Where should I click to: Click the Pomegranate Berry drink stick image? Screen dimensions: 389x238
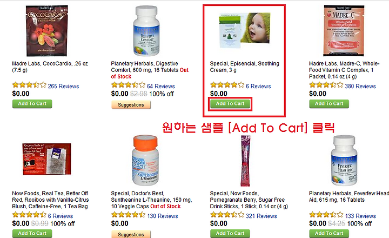click(x=245, y=161)
